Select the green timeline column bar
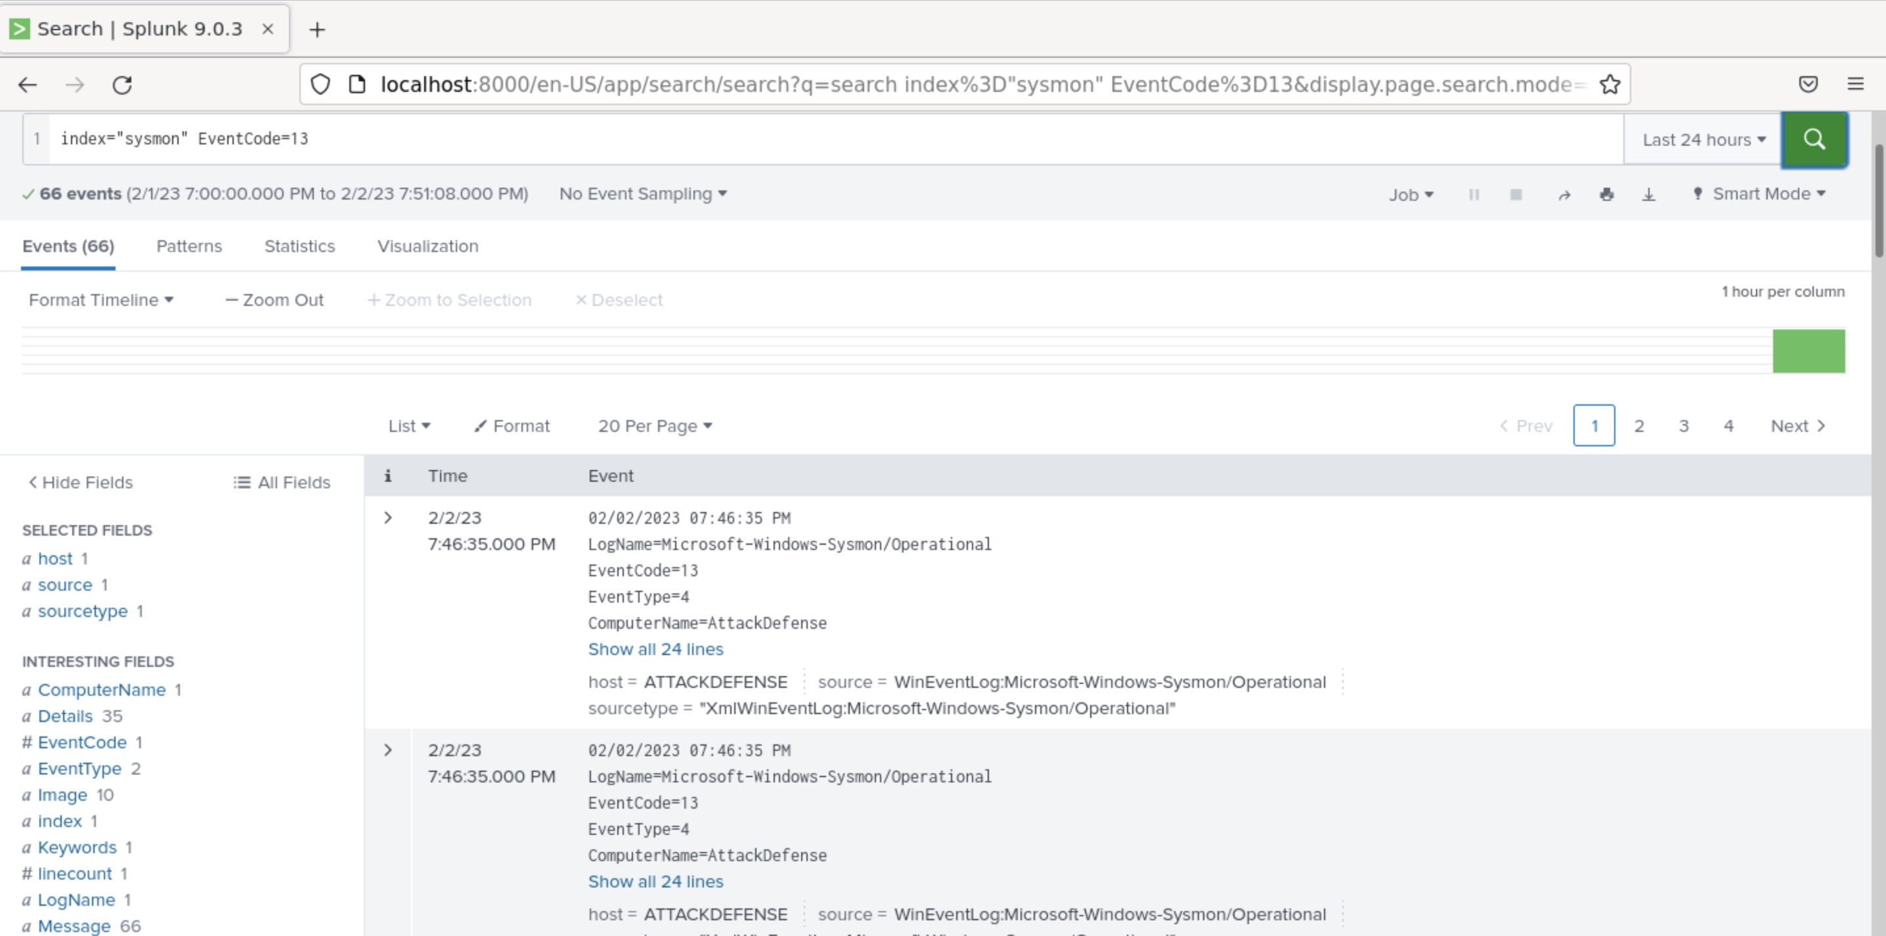This screenshot has height=936, width=1886. click(x=1809, y=351)
